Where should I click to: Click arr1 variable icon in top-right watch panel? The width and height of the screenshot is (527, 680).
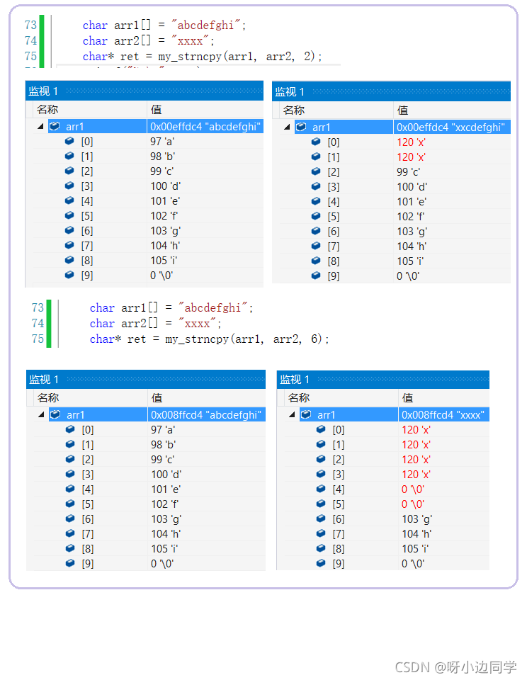301,127
